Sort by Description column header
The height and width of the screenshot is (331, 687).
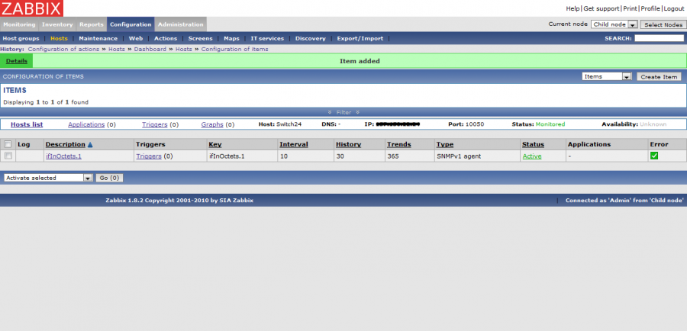(x=66, y=144)
